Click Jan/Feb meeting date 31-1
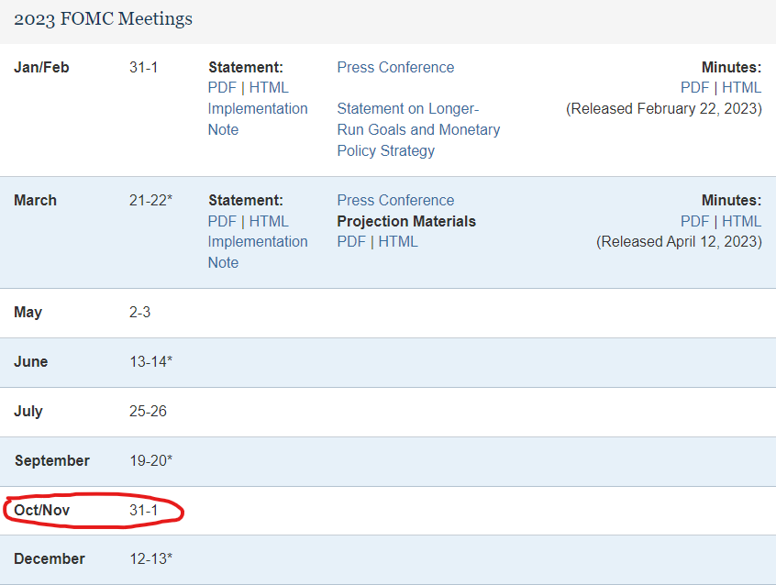The image size is (776, 585). [x=143, y=67]
